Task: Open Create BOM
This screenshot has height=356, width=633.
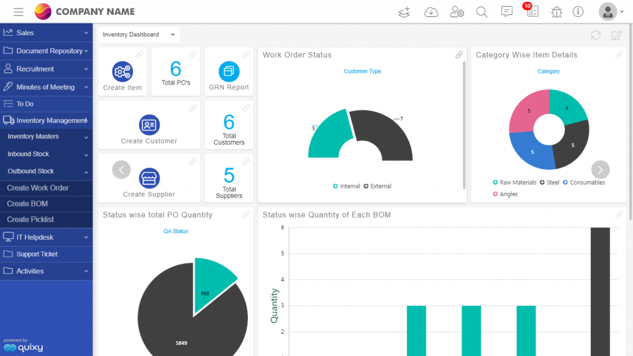Action: pos(46,204)
